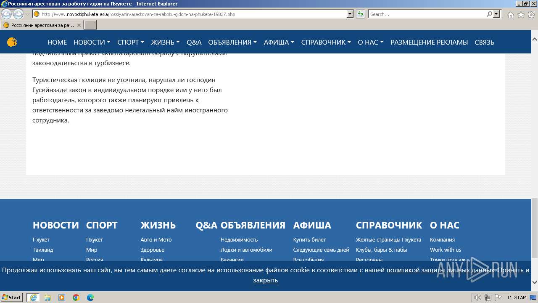The image size is (538, 303).
Task: Click the scrollbar up arrow
Action: pyautogui.click(x=534, y=39)
